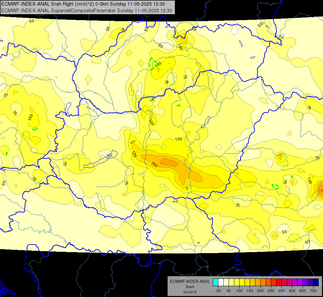Click the 'Sreh' label in the legend
This screenshot has height=297, width=323.
190,287
